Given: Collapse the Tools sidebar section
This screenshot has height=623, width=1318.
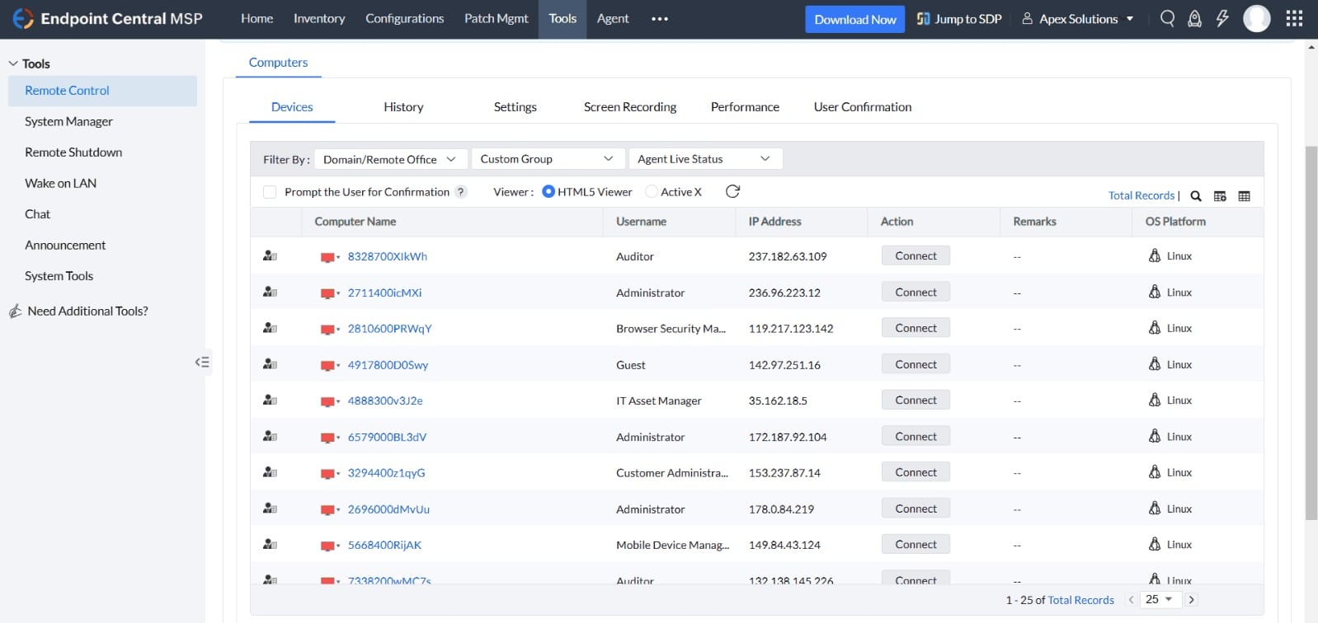Looking at the screenshot, I should [13, 63].
